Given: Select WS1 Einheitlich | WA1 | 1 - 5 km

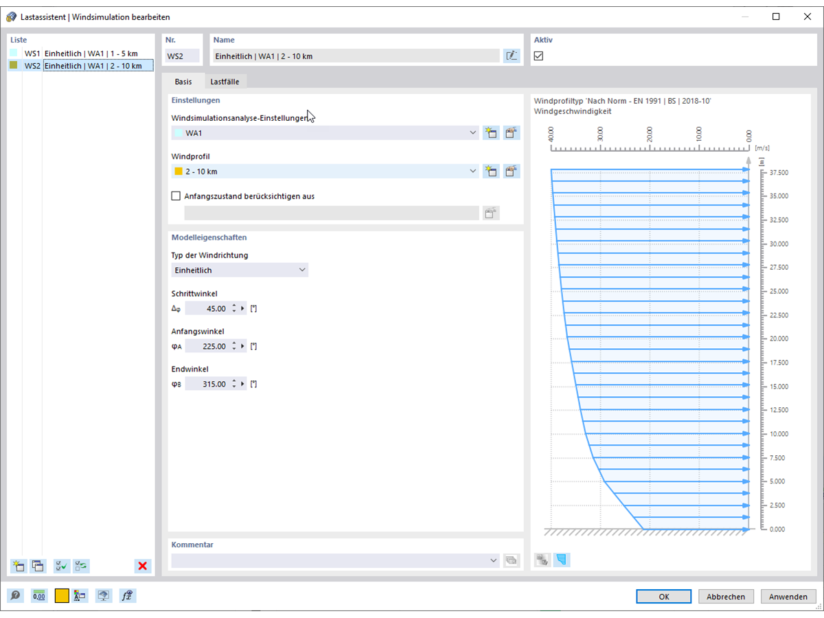Looking at the screenshot, I should [x=91, y=54].
